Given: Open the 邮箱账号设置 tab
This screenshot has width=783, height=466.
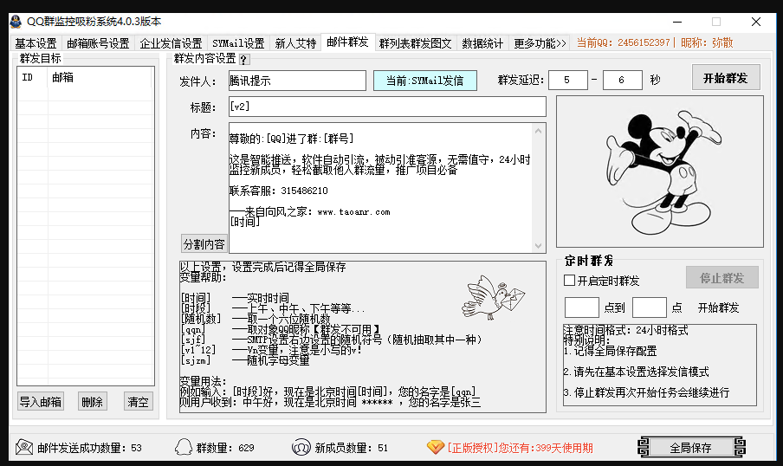Looking at the screenshot, I should point(98,43).
